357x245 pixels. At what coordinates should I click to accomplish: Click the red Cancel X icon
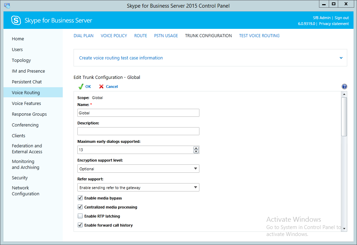(101, 87)
